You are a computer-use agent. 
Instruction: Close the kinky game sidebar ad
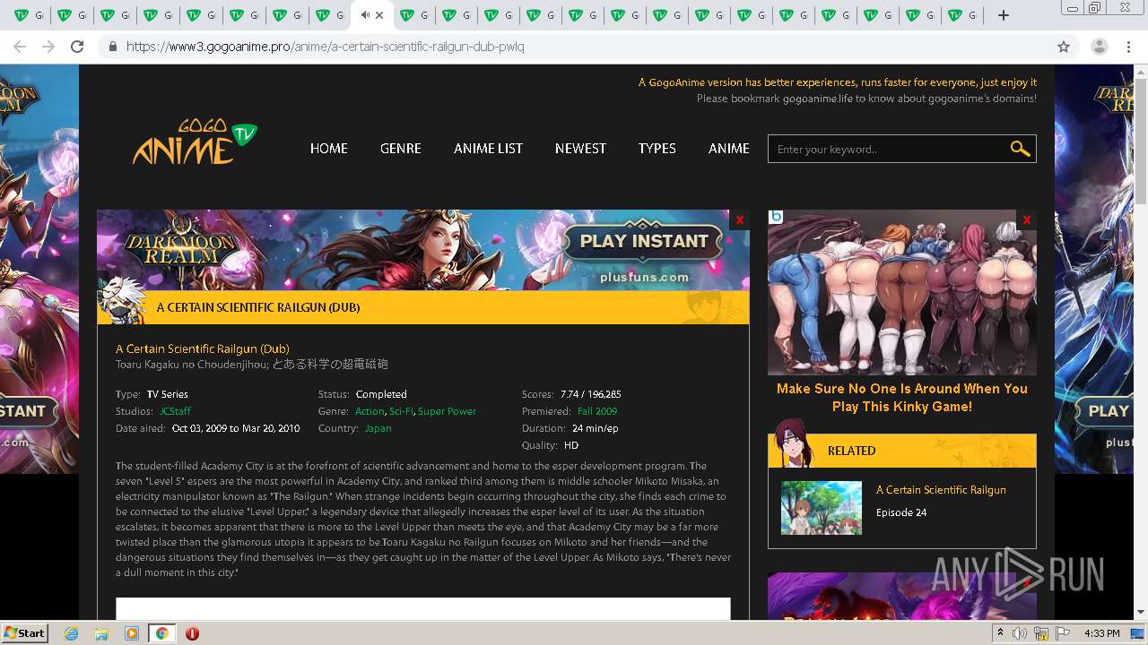click(x=1027, y=219)
